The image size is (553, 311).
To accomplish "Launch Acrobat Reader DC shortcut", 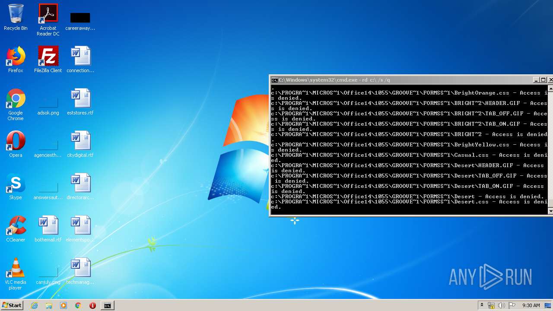I will pyautogui.click(x=48, y=20).
